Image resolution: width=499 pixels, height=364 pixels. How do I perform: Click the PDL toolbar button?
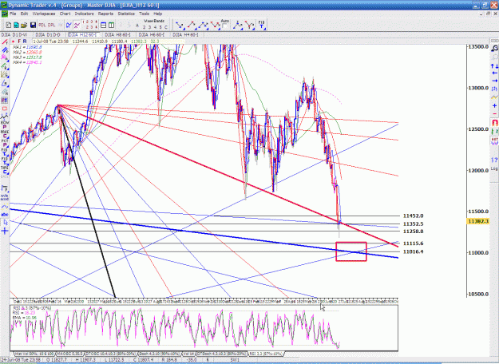(42, 25)
